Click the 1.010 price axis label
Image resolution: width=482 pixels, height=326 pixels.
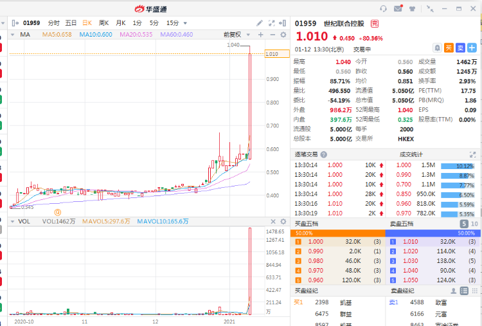[x=277, y=54]
